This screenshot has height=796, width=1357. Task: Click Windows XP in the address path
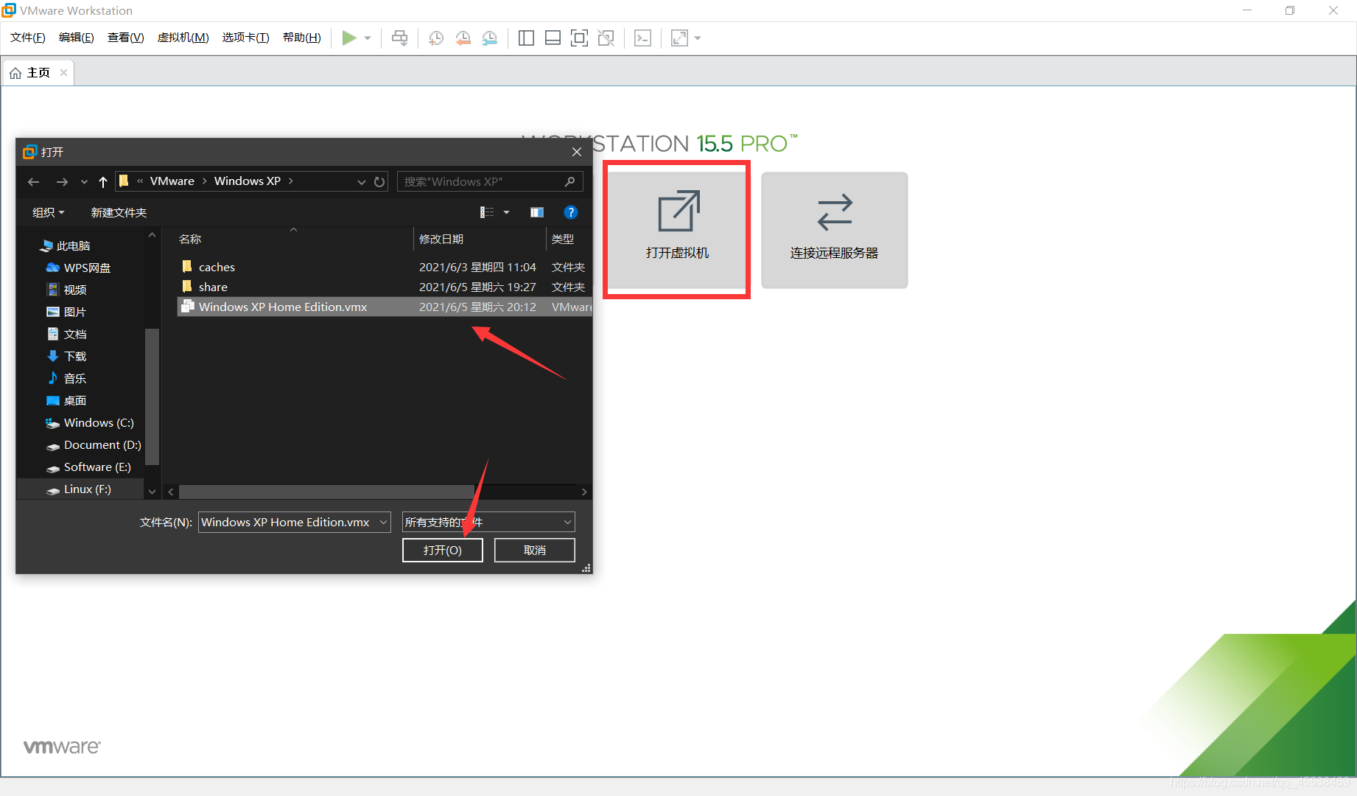[248, 181]
